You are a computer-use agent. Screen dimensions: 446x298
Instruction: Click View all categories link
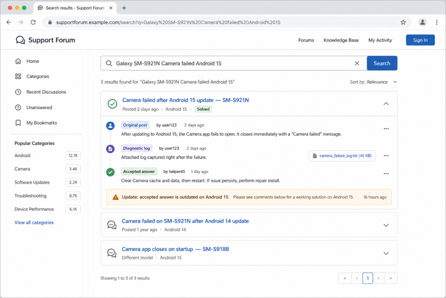pos(34,223)
